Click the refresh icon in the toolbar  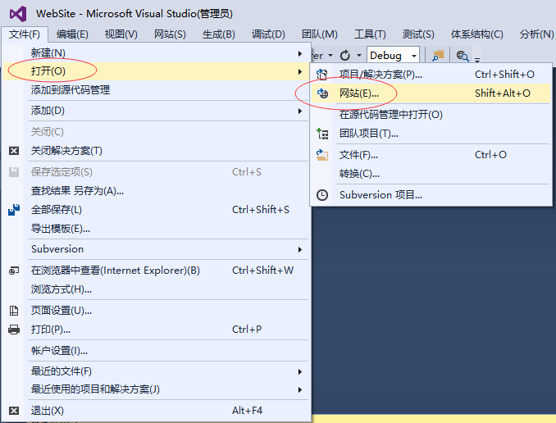(x=345, y=55)
